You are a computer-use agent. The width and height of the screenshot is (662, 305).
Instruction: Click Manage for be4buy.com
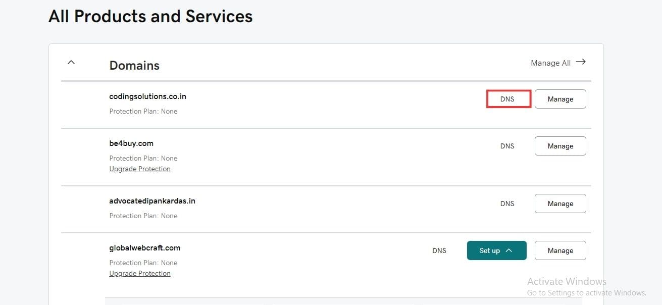(x=560, y=145)
